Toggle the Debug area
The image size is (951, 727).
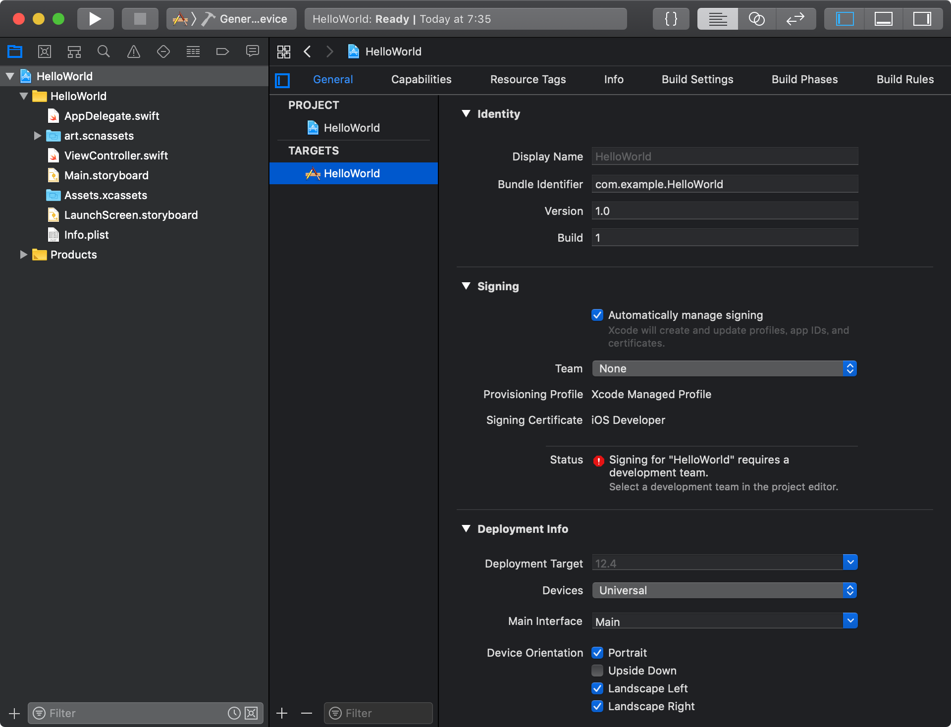coord(884,19)
